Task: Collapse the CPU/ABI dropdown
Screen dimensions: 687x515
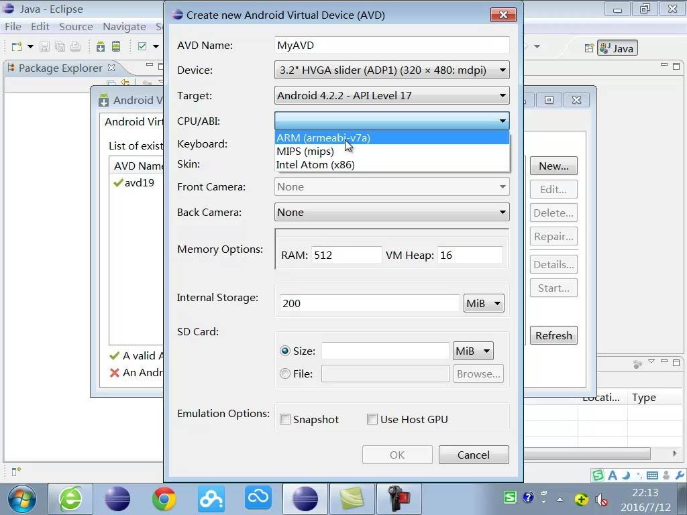Action: pyautogui.click(x=392, y=121)
